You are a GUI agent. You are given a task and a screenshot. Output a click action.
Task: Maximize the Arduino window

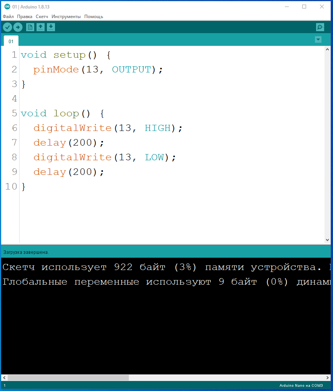point(304,7)
